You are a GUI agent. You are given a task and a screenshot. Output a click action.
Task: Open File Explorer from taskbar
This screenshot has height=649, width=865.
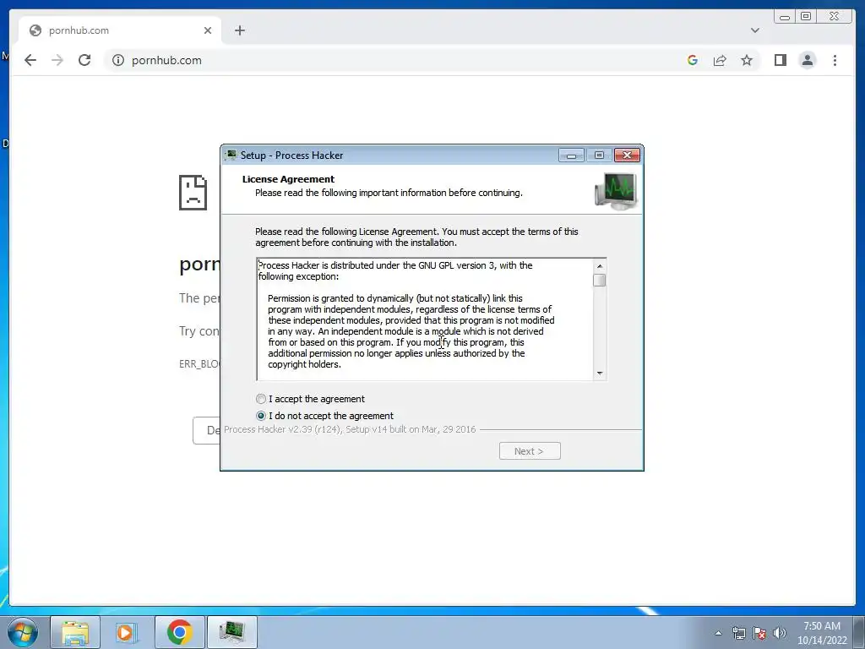[x=75, y=632]
